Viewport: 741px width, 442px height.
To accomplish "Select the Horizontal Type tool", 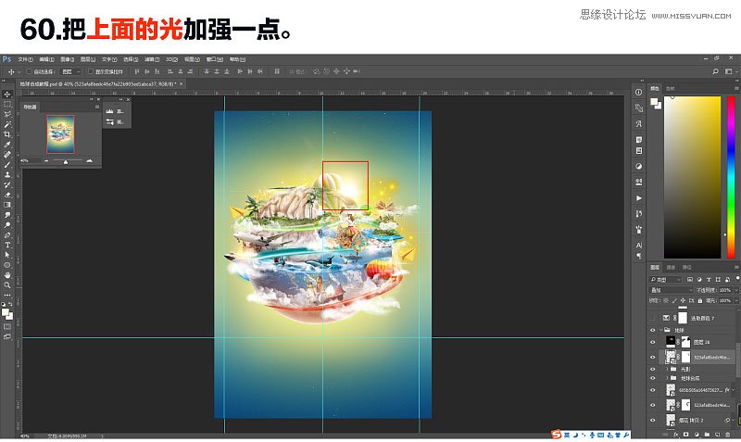I will click(7, 245).
